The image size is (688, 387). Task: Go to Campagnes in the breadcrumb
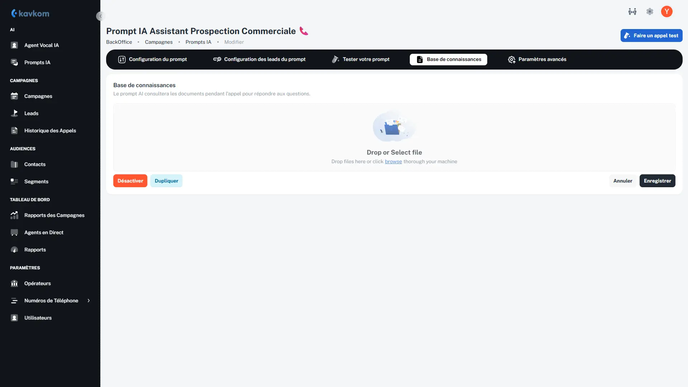[x=158, y=42]
